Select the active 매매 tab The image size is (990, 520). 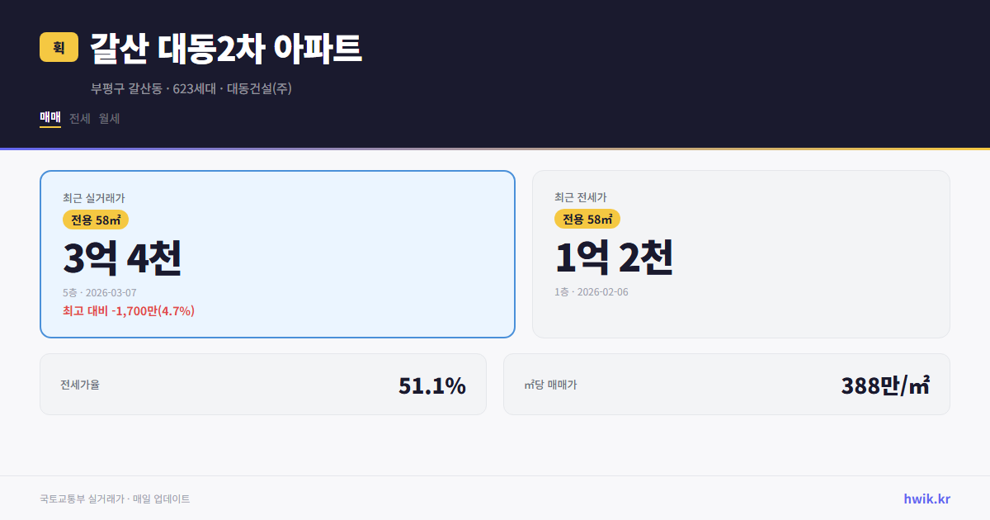(x=49, y=118)
